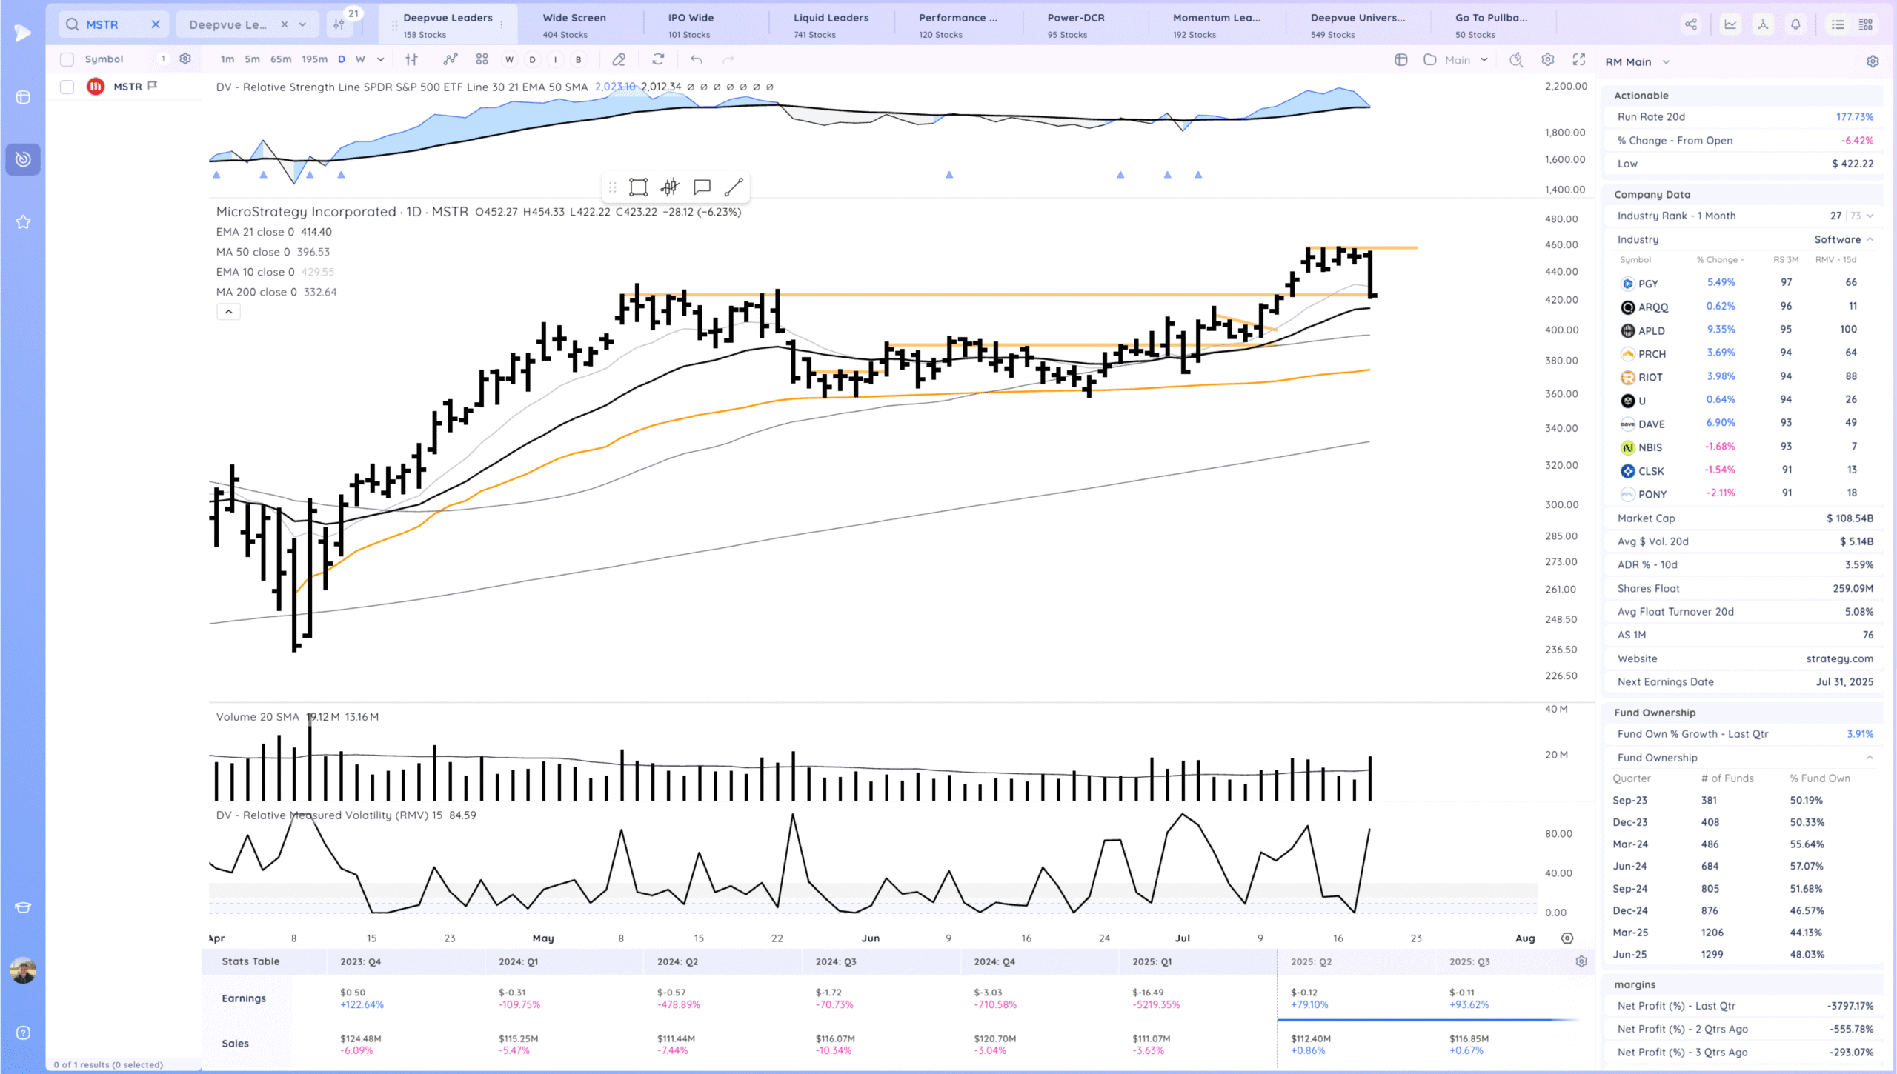Open the multi-chart grid layout icon

[482, 59]
